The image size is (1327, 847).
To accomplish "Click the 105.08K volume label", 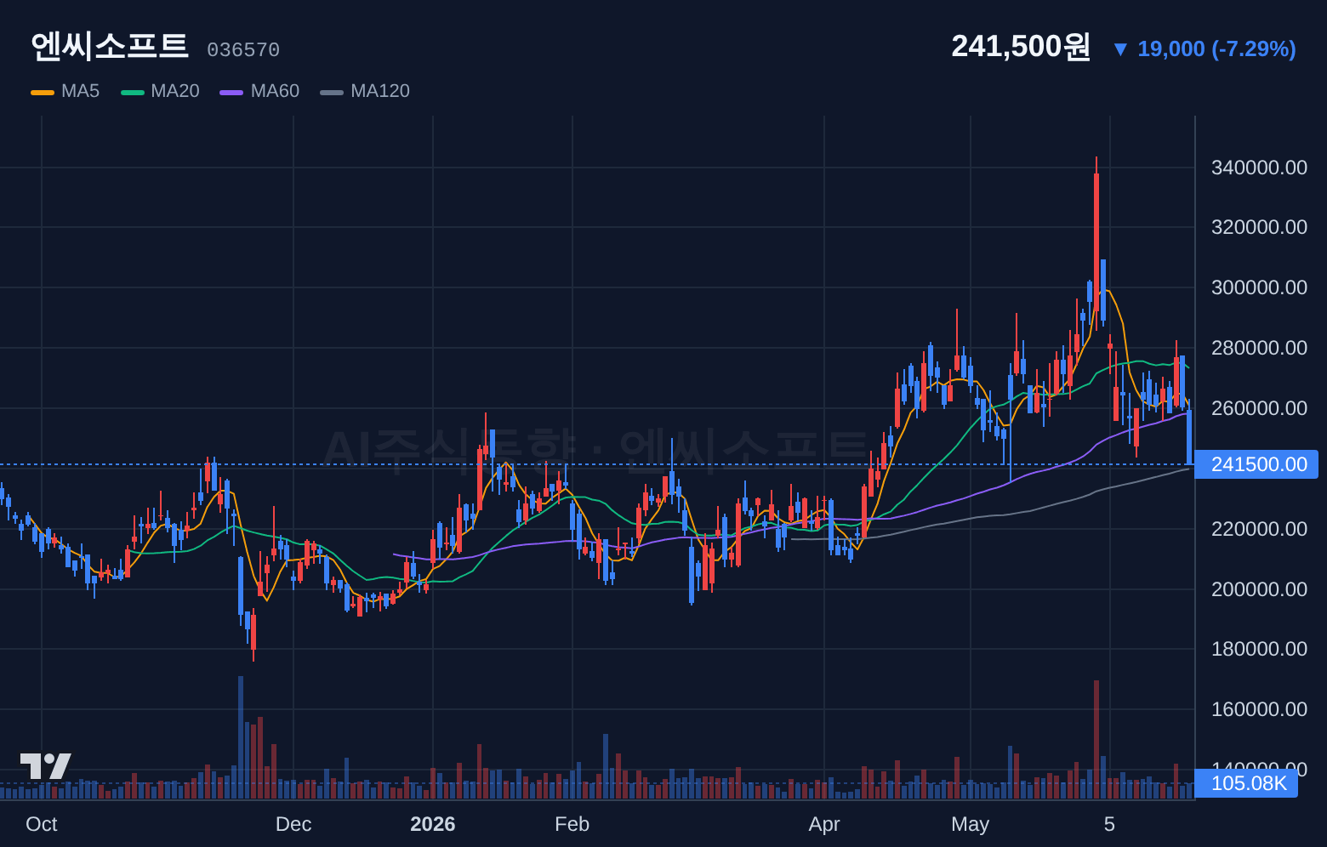I will click(x=1246, y=783).
